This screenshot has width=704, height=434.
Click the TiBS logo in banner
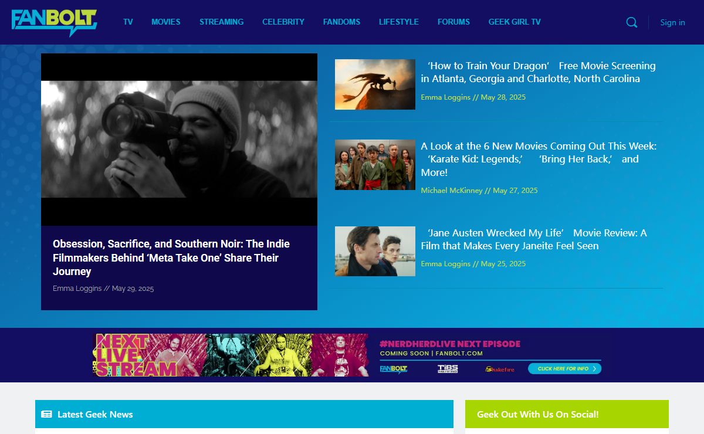tap(448, 369)
